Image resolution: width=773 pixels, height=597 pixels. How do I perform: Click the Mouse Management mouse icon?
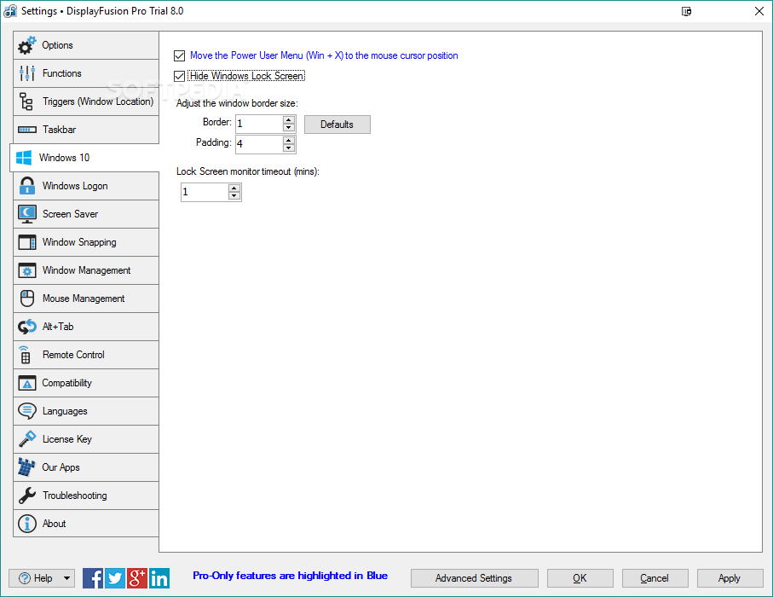(27, 298)
